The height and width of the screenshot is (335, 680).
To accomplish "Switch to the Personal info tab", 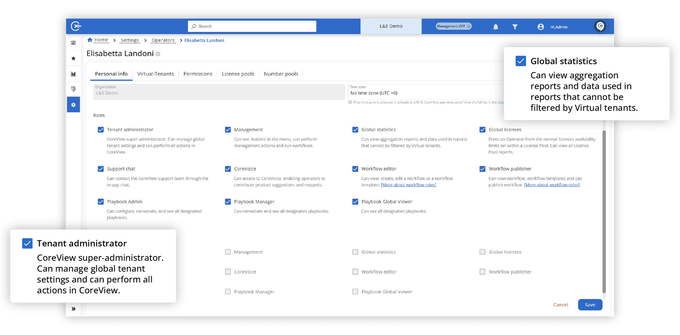I will [x=111, y=74].
